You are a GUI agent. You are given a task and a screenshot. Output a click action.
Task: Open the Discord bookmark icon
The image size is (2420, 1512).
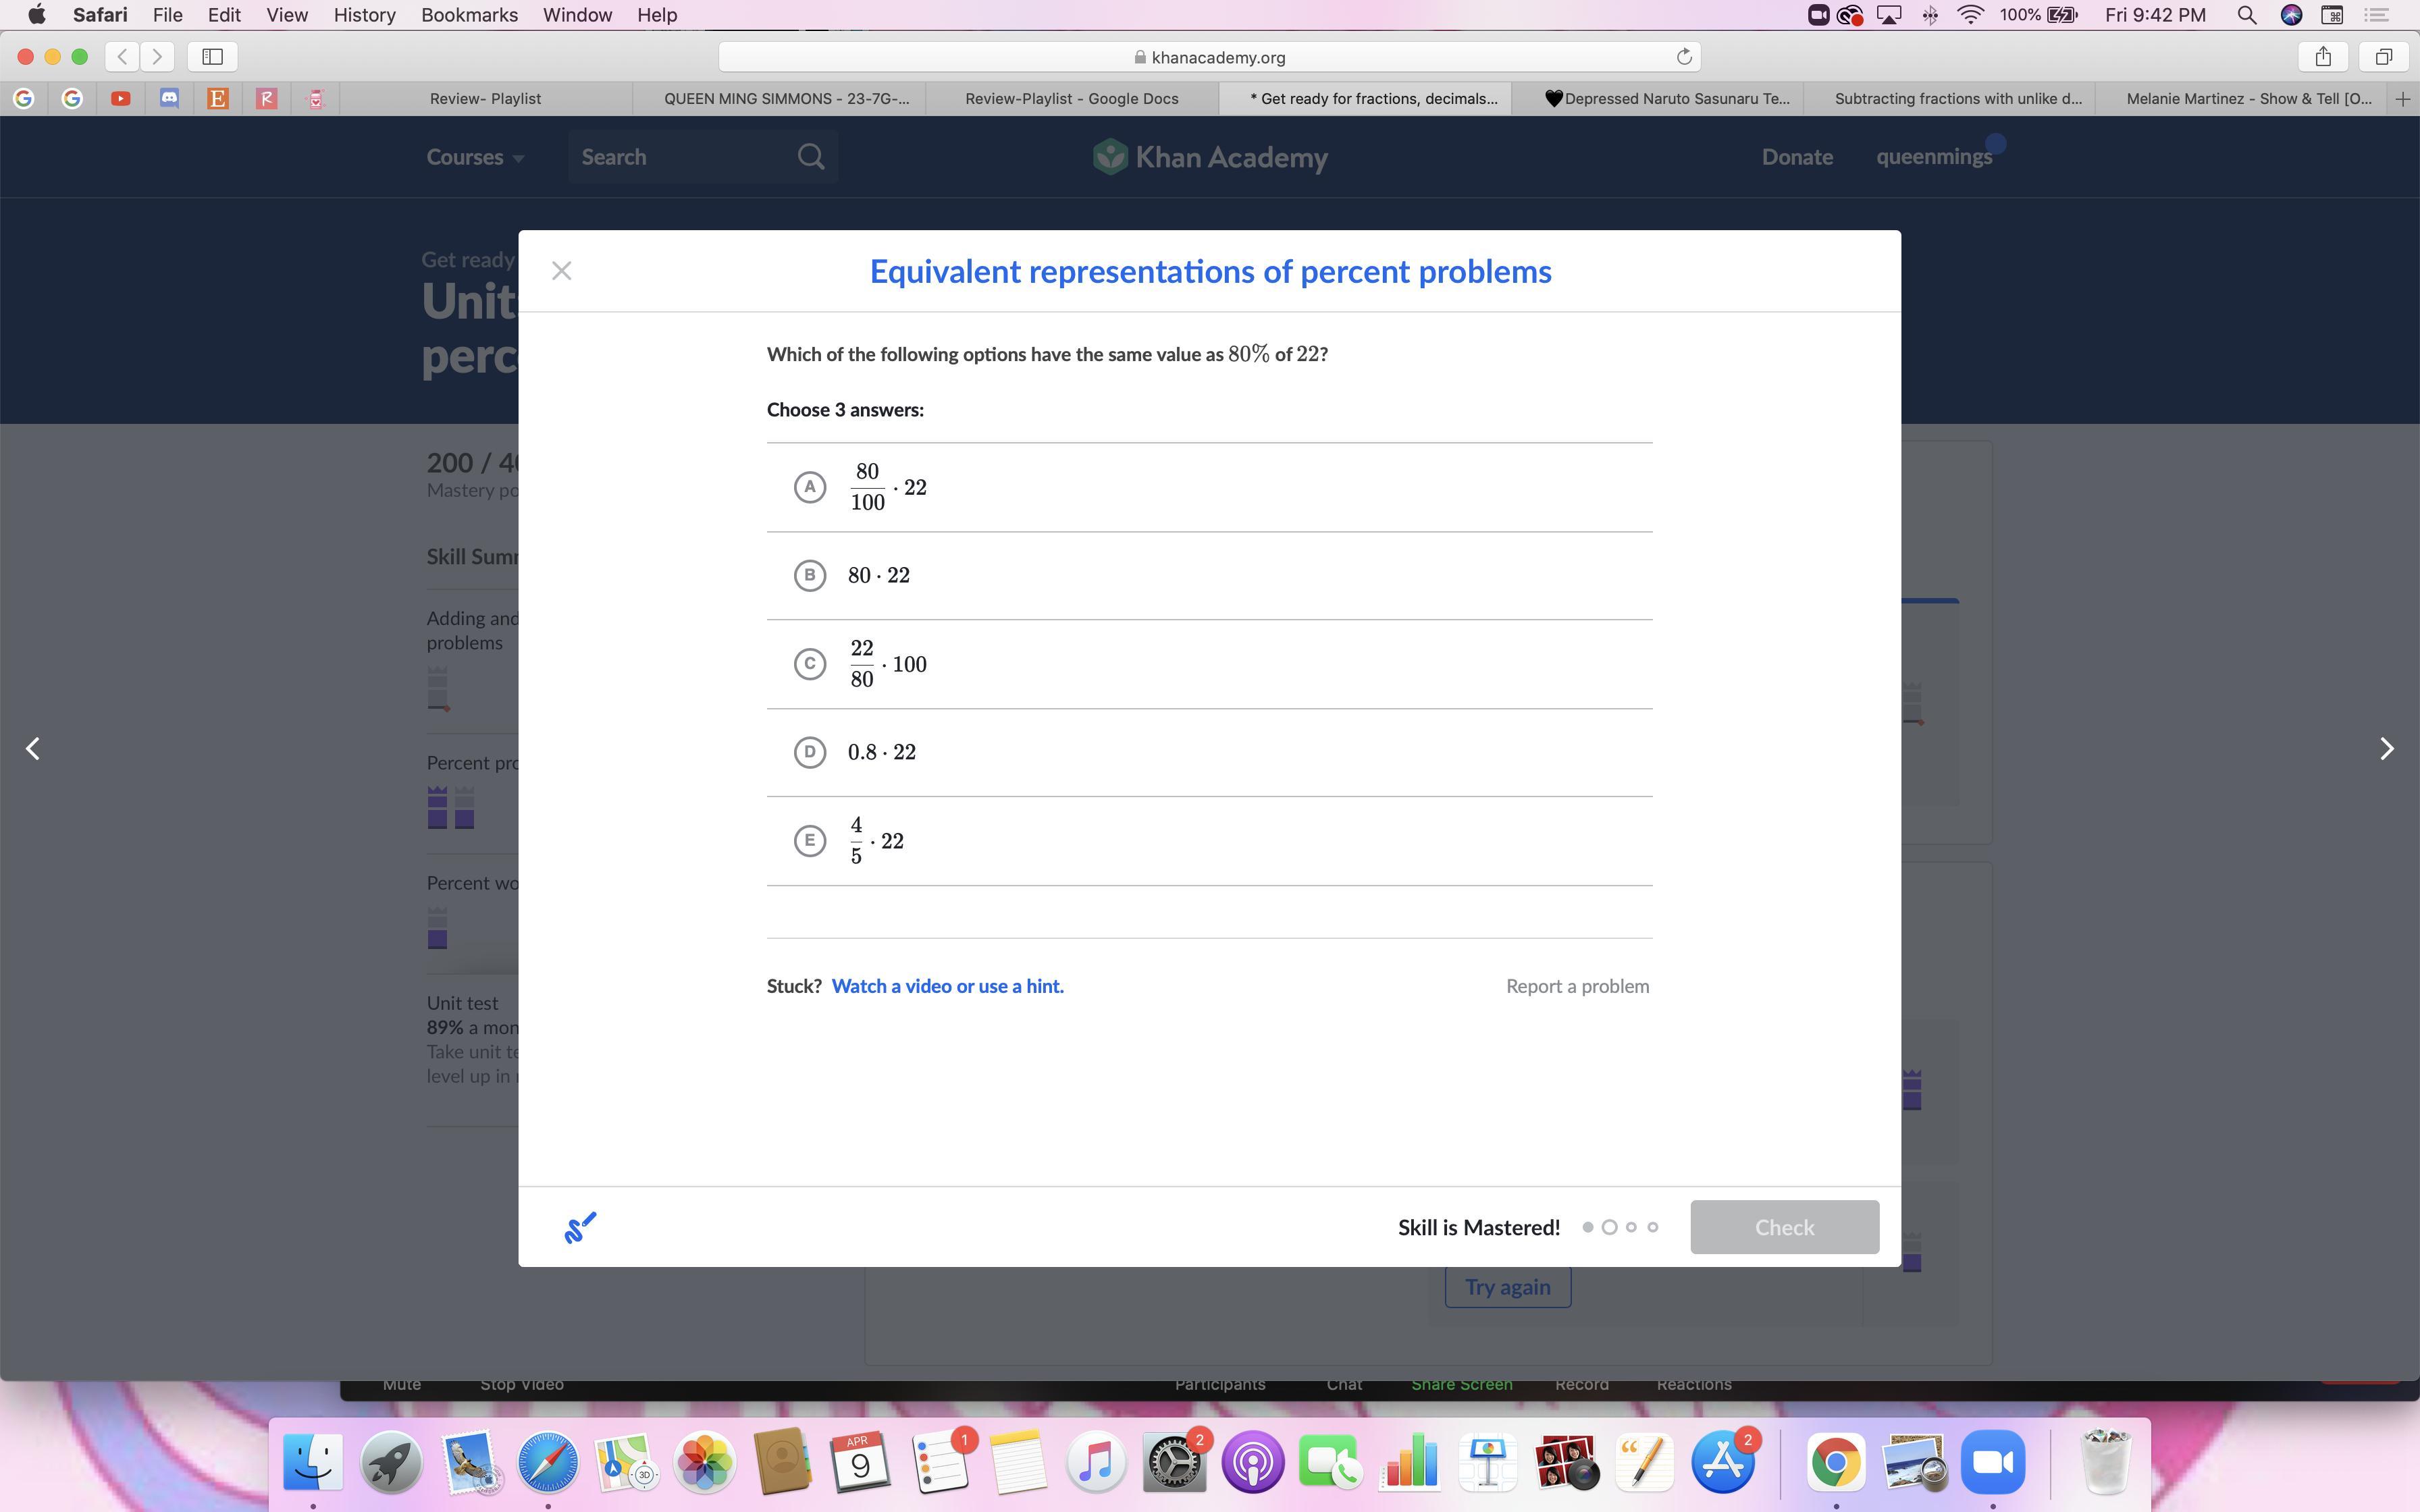pyautogui.click(x=169, y=98)
